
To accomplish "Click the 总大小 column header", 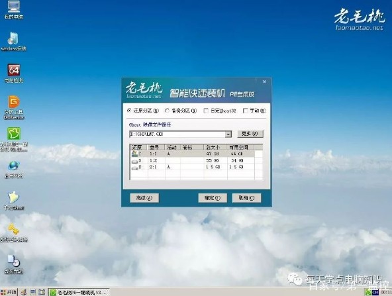I will pyautogui.click(x=215, y=147).
